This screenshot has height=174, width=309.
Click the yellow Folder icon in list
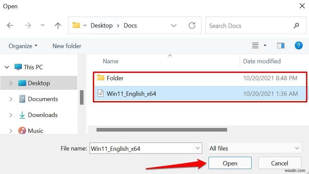click(x=100, y=78)
